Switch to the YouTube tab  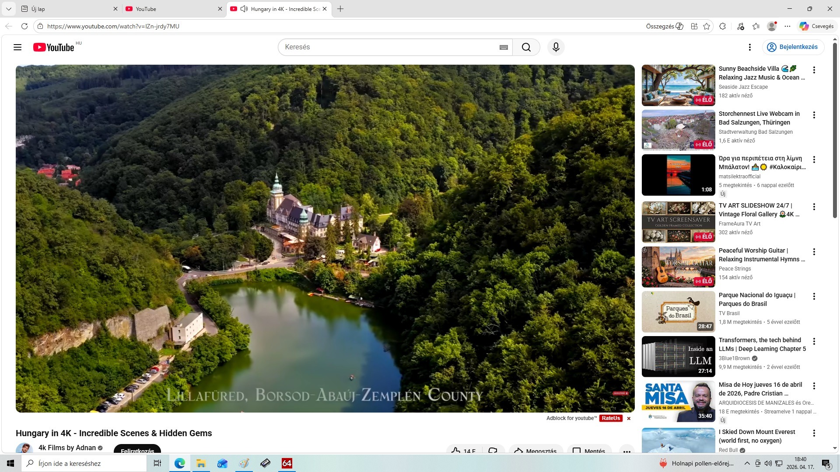pyautogui.click(x=171, y=9)
